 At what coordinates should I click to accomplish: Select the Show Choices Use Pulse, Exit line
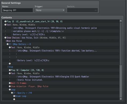(61, 38)
